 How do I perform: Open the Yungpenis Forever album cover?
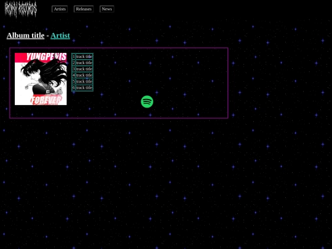click(x=41, y=79)
